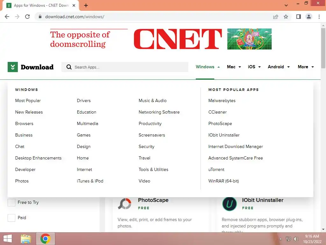Open the Chrome three-dot menu

[319, 17]
